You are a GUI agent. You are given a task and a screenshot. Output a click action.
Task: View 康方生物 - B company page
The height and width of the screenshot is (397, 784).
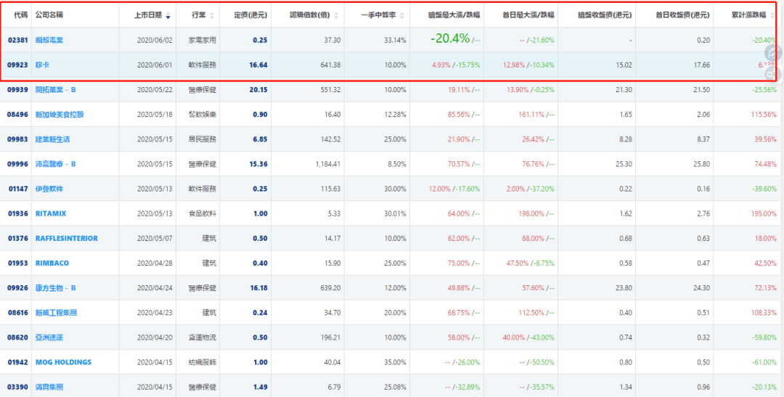coord(55,288)
